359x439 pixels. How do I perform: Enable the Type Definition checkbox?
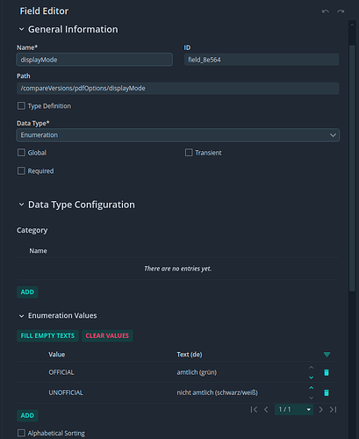click(x=21, y=105)
